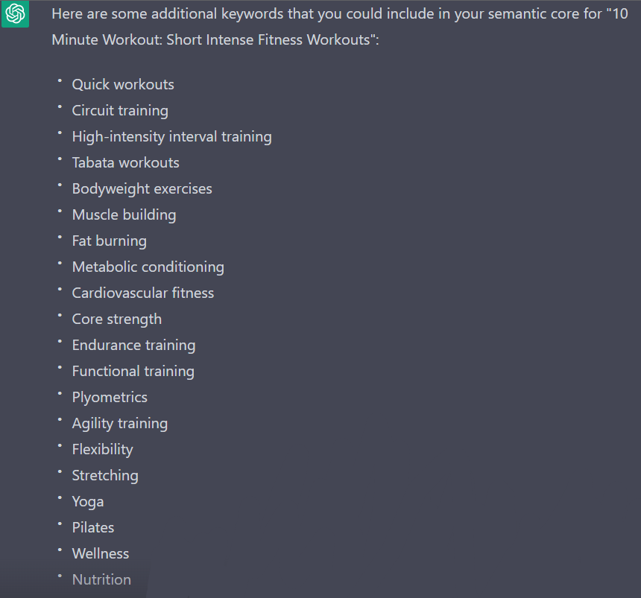Click on the "Wellness" entry
Image resolution: width=641 pixels, height=598 pixels.
[x=100, y=554]
